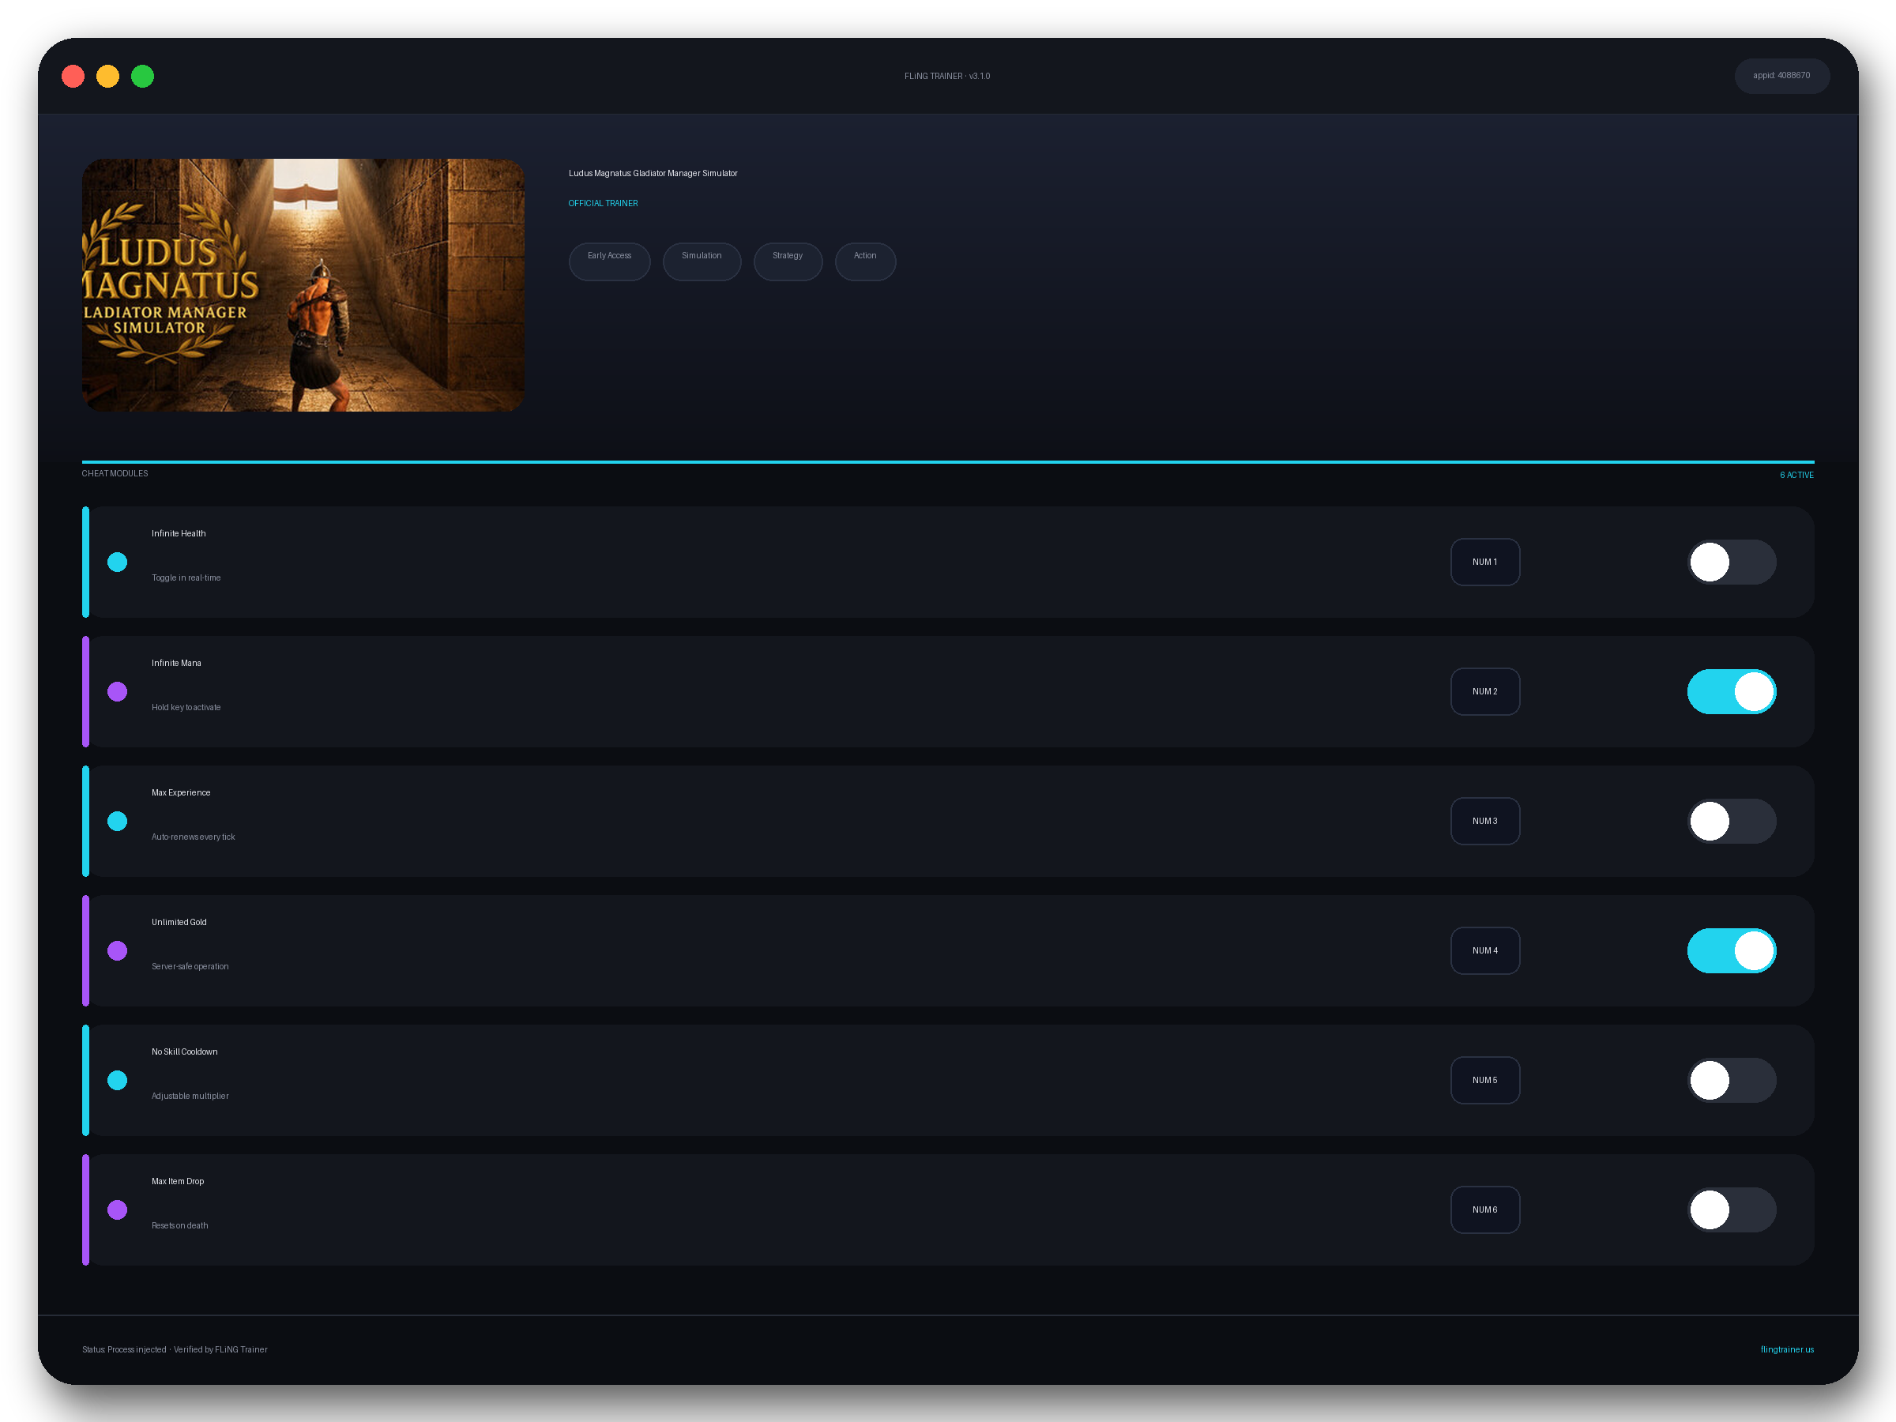Click NUM 3 hotkey button

[1484, 821]
